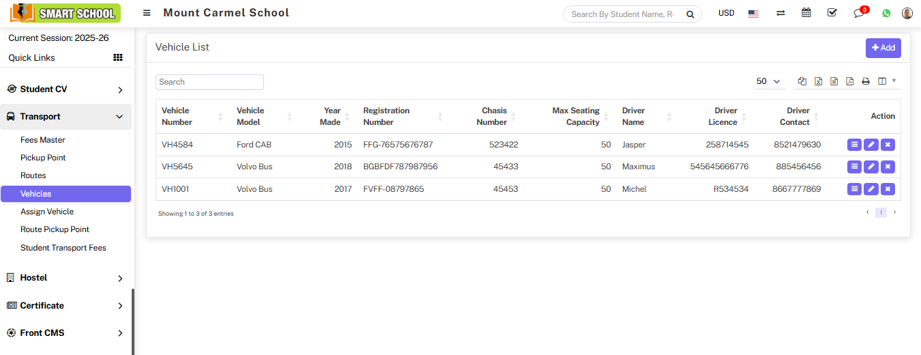Copy vehicle table to clipboard
This screenshot has width=921, height=355.
pos(802,81)
